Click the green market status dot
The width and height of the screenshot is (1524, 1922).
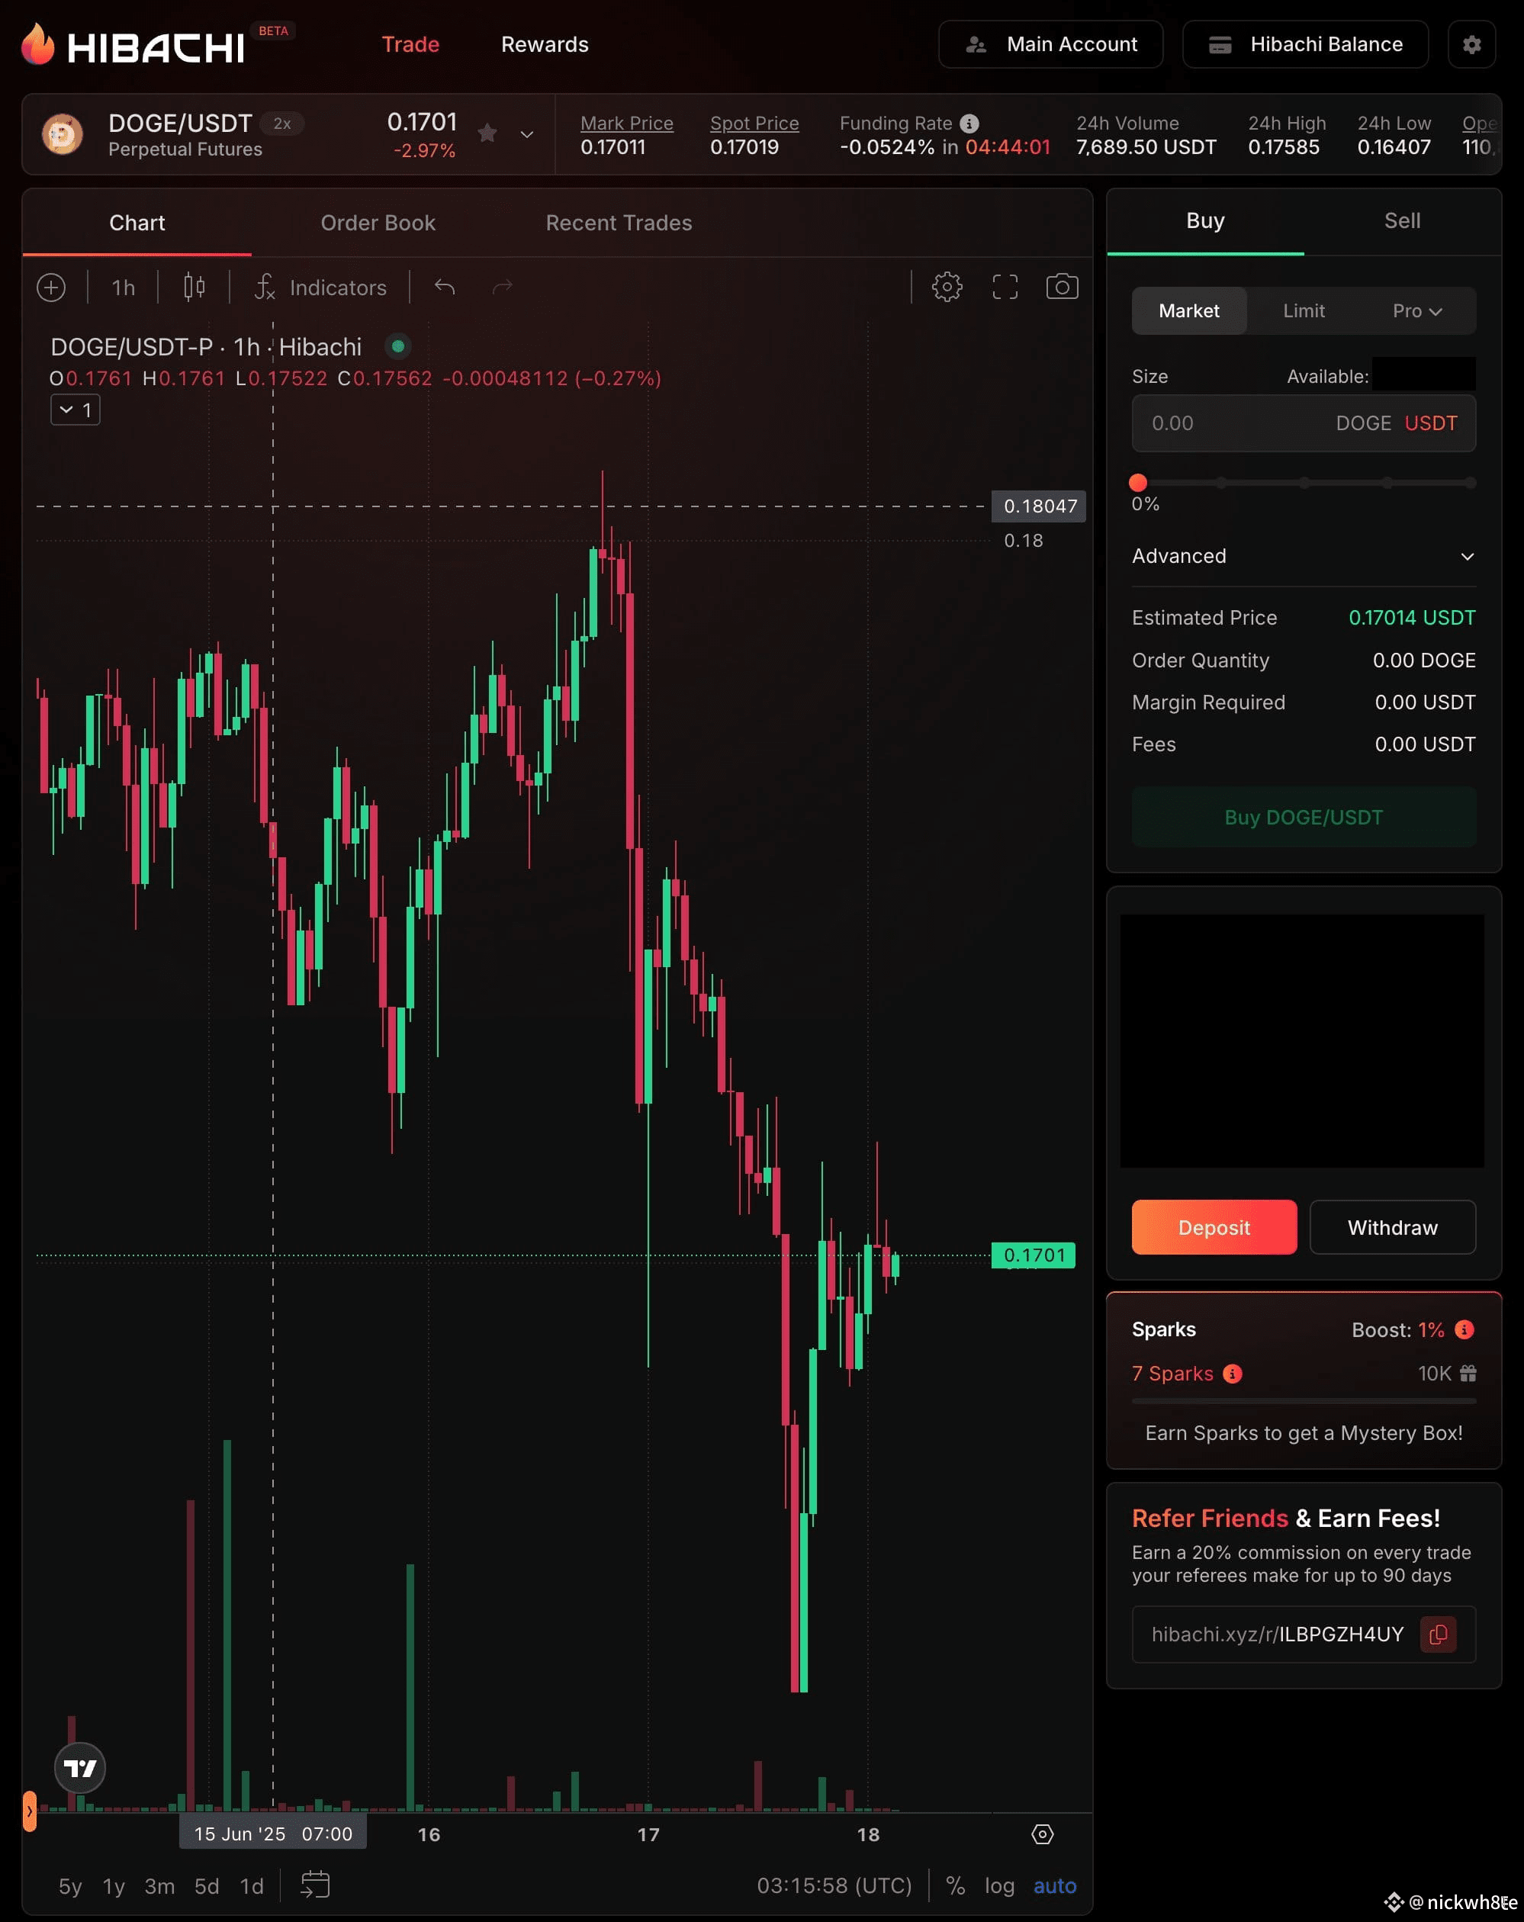click(397, 346)
